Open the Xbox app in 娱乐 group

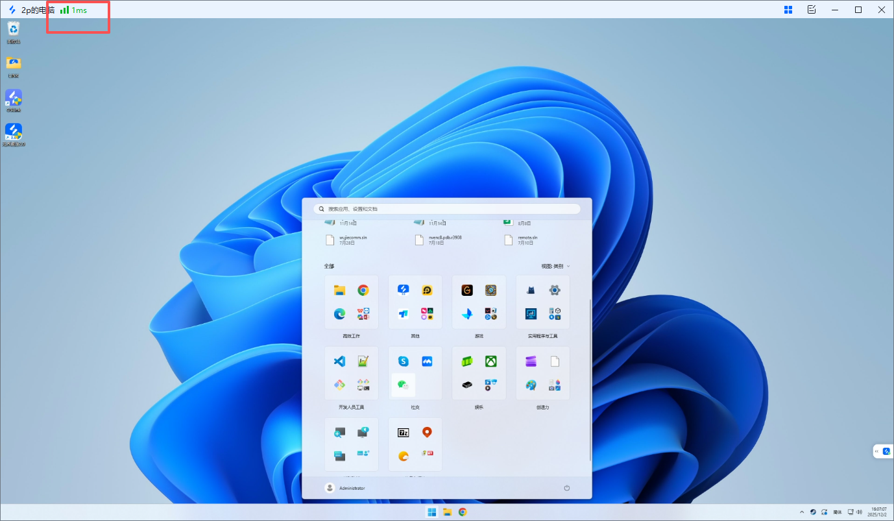pyautogui.click(x=491, y=361)
